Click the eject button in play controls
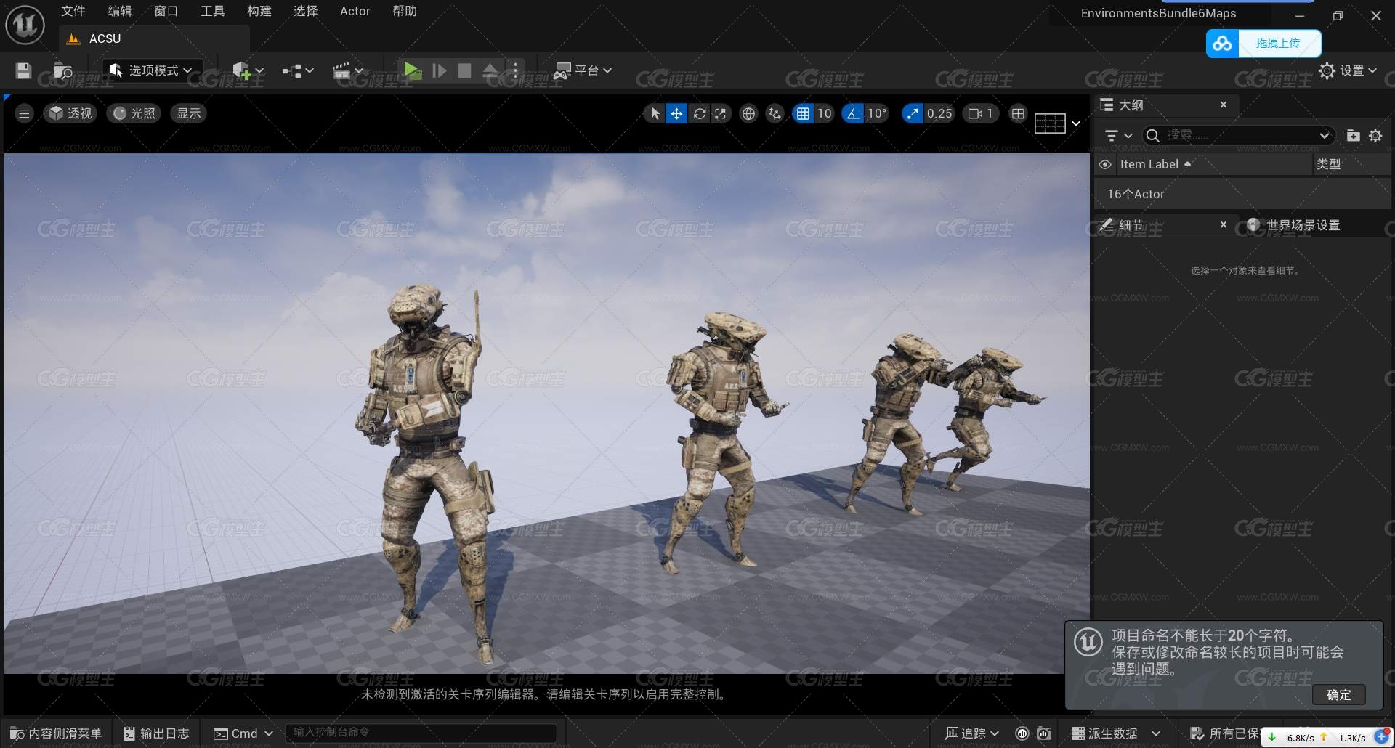This screenshot has width=1395, height=748. tap(490, 70)
